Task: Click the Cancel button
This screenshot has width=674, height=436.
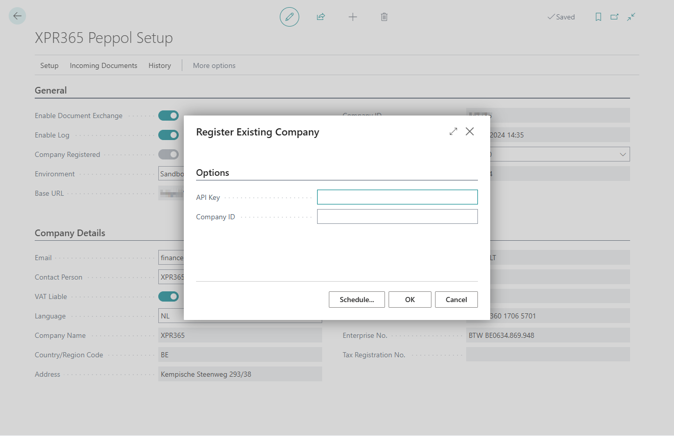Action: pyautogui.click(x=456, y=300)
